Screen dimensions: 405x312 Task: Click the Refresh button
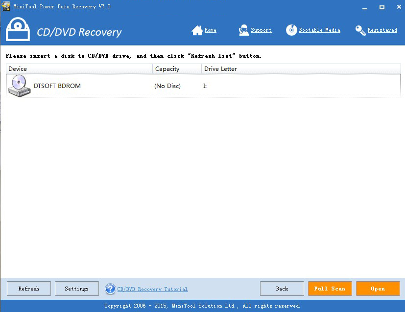(x=29, y=289)
